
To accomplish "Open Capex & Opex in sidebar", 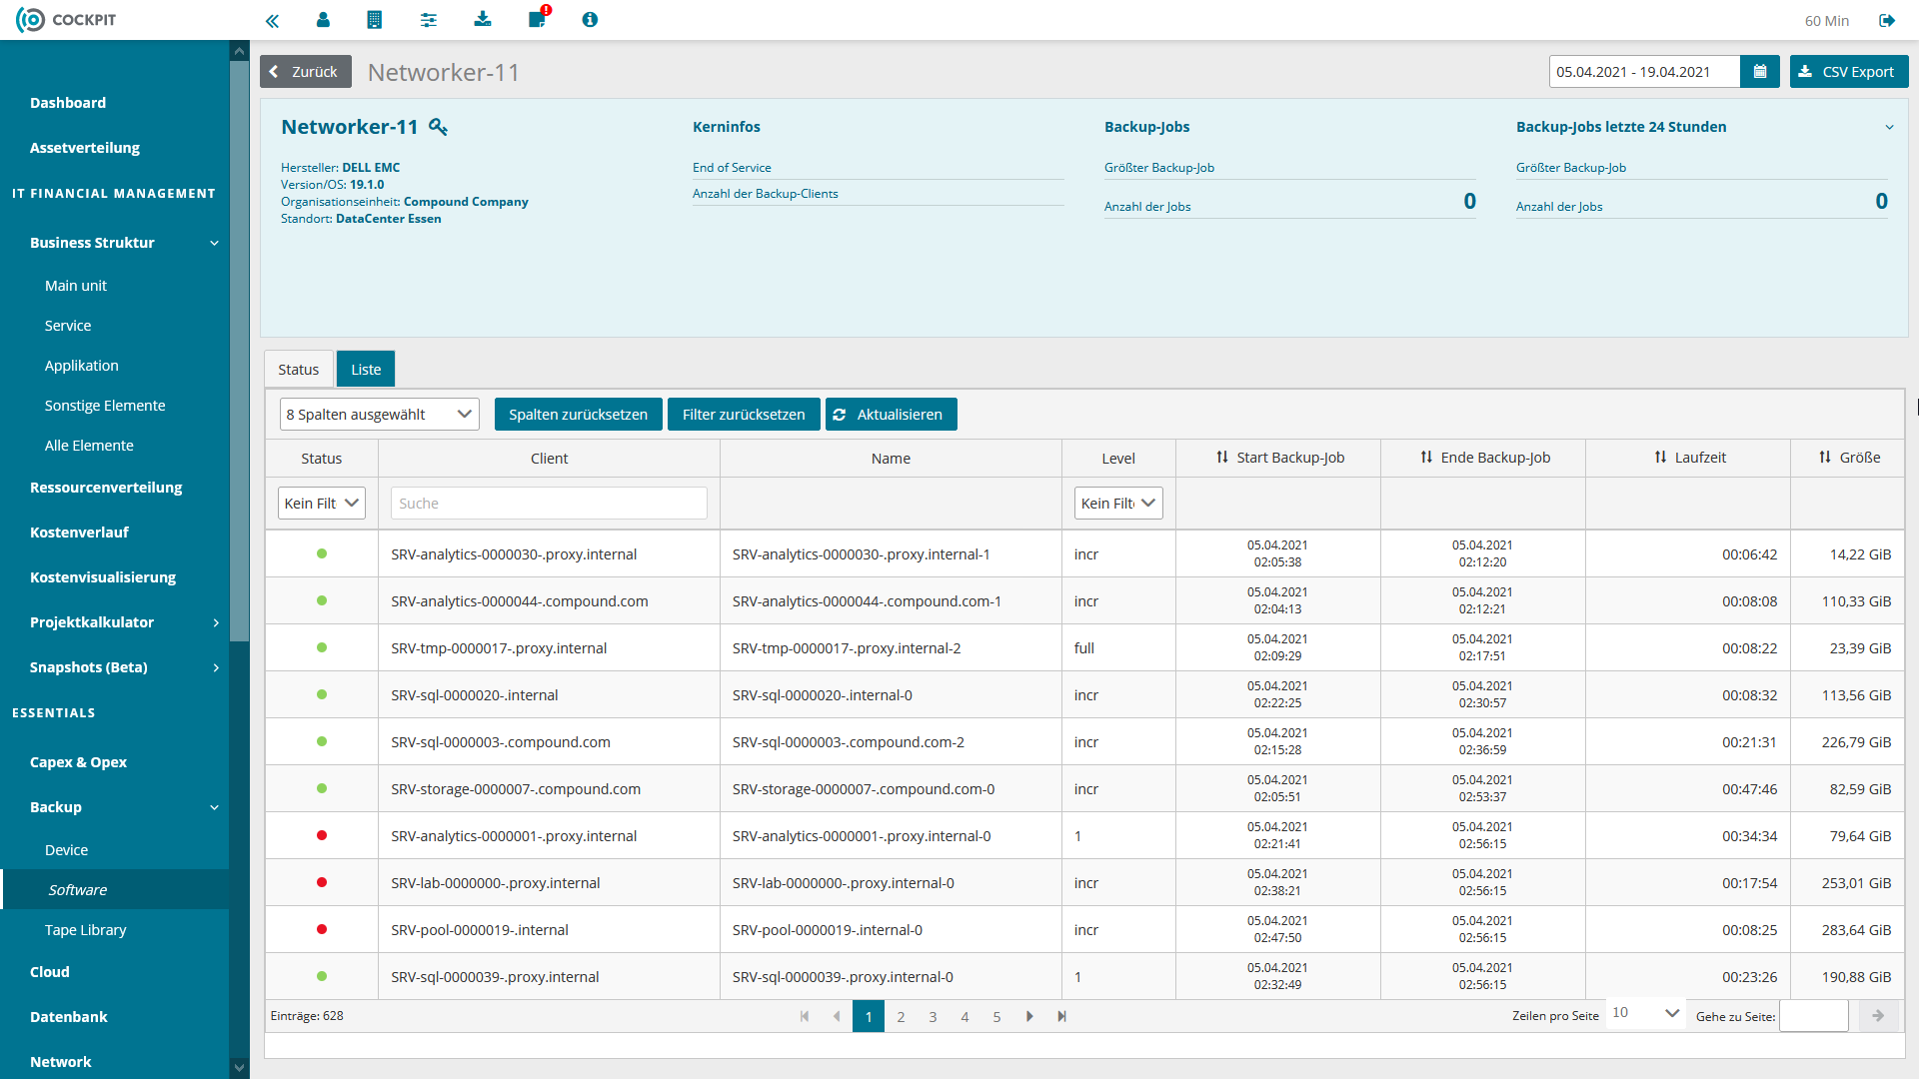I will click(79, 762).
